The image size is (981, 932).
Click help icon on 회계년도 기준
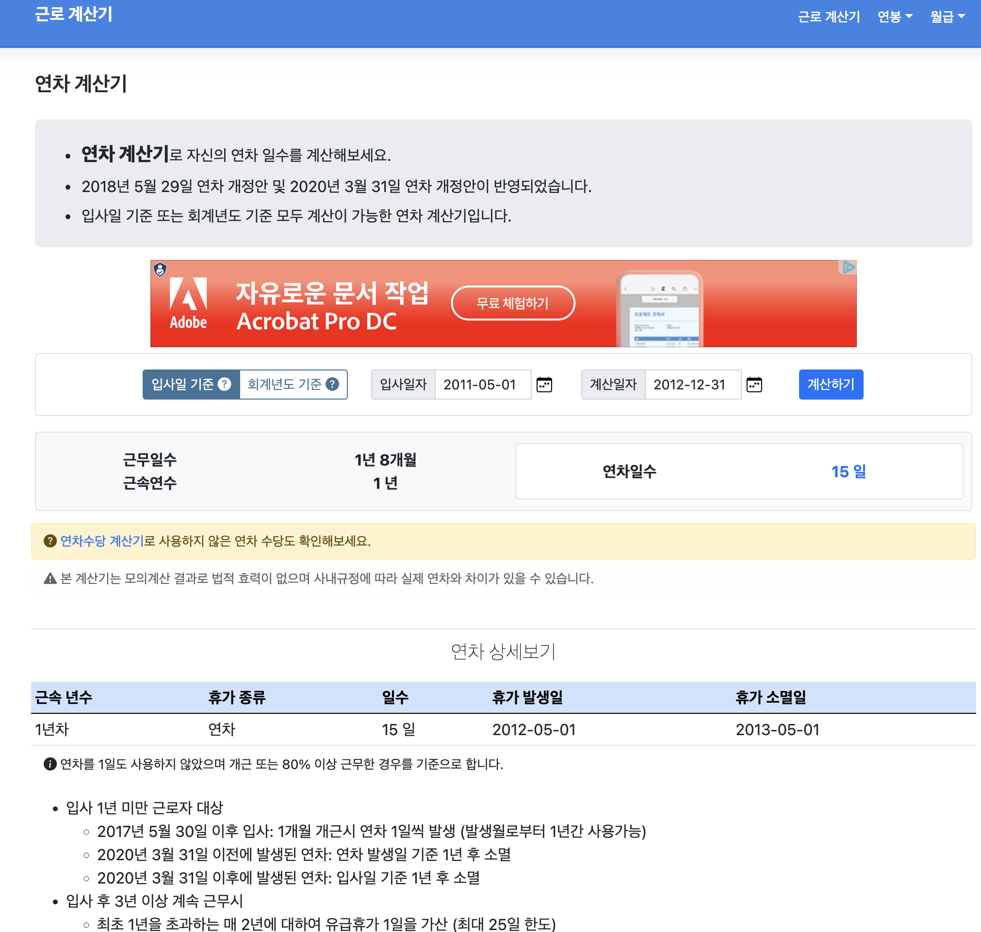pos(332,384)
